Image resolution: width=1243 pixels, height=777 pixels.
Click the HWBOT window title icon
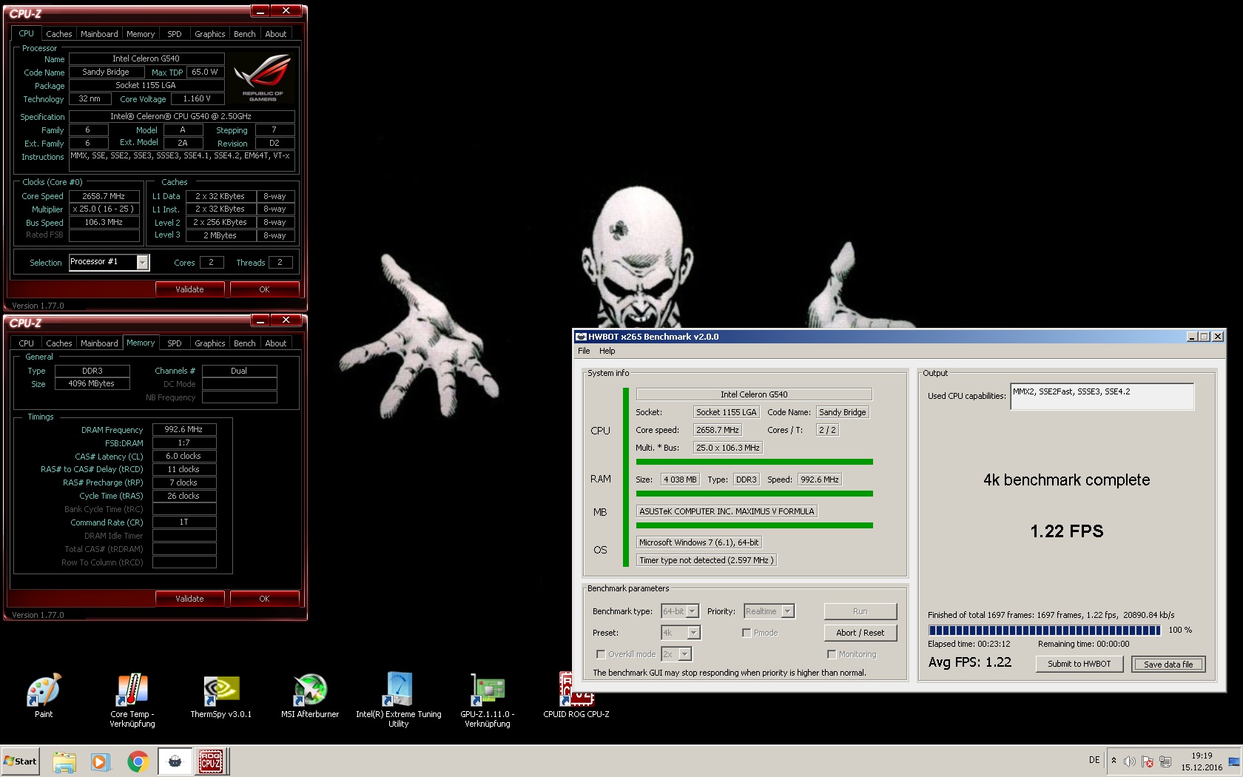[x=582, y=337]
